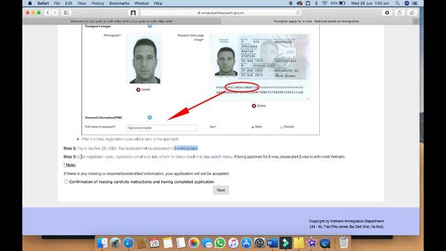The width and height of the screenshot is (446, 251).
Task: Open Finder from the Dock
Action: pyautogui.click(x=102, y=243)
